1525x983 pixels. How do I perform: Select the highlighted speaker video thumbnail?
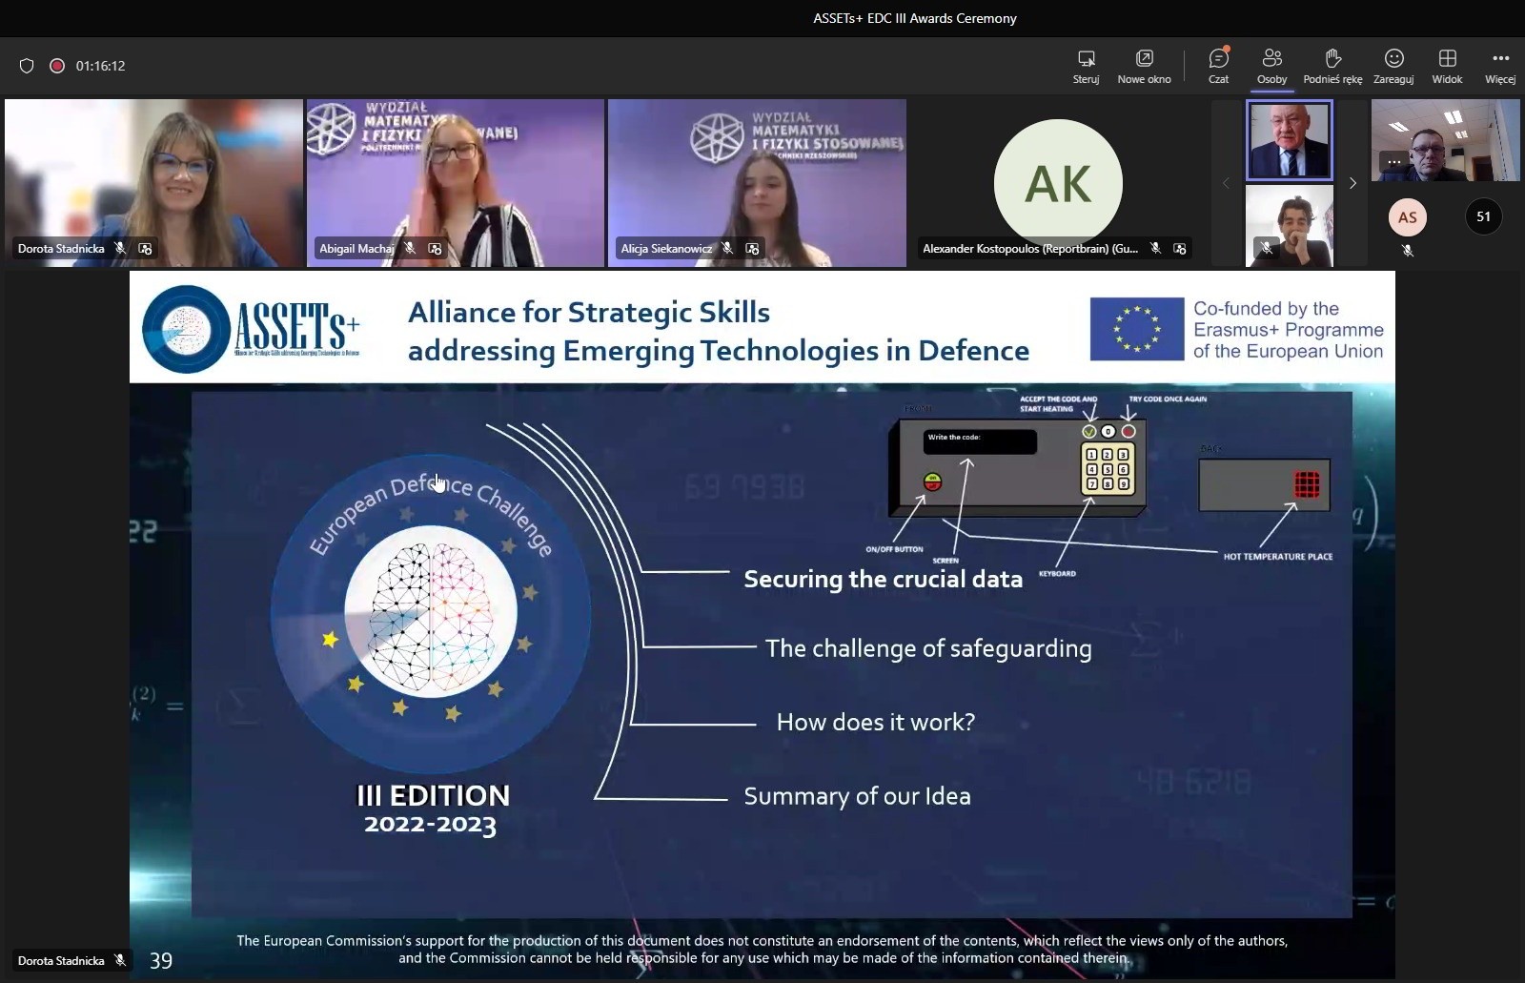click(1289, 140)
